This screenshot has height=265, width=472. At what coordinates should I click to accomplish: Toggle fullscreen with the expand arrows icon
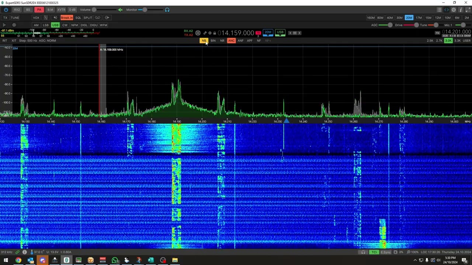coord(468,10)
